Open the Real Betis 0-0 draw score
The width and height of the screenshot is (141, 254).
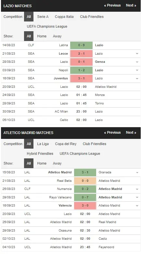(x=85, y=181)
